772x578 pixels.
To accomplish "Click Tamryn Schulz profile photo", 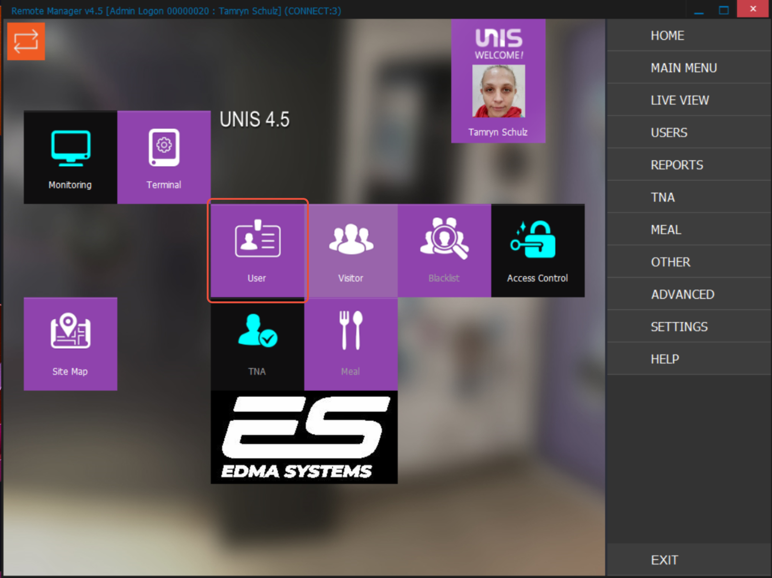I will click(x=498, y=91).
